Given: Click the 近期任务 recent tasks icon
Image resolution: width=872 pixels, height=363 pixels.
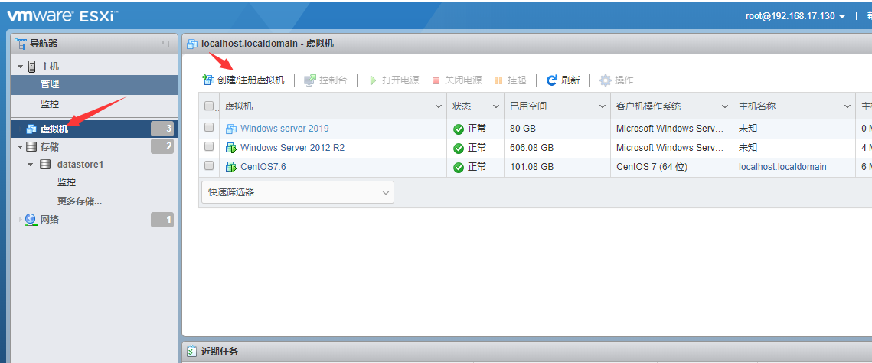Looking at the screenshot, I should [x=192, y=352].
